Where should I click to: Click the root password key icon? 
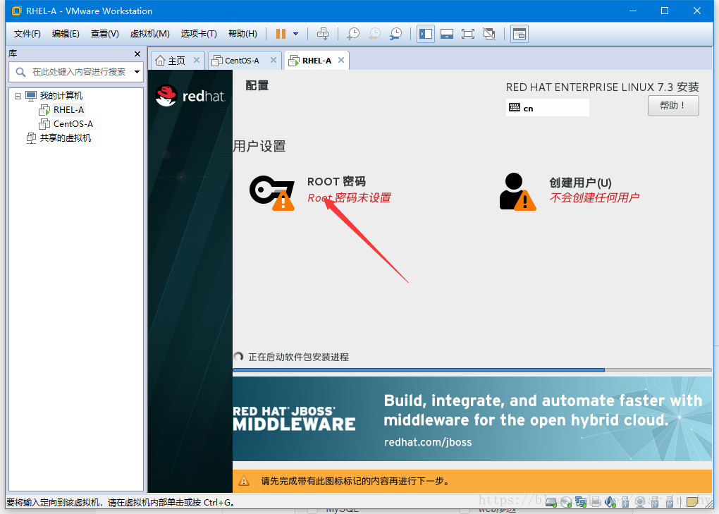[x=272, y=192]
